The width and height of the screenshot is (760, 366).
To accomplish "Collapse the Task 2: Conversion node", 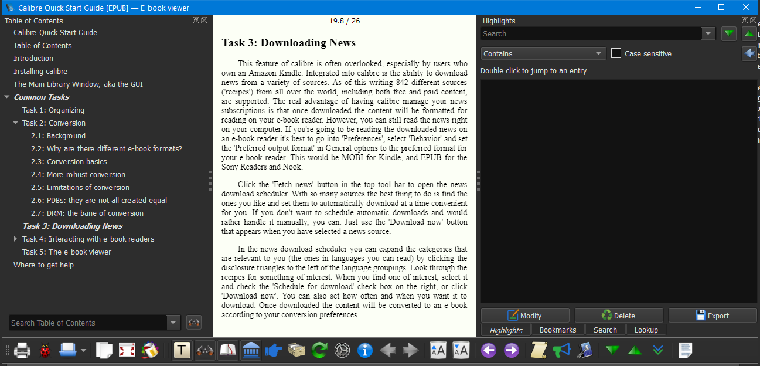I will click(16, 123).
